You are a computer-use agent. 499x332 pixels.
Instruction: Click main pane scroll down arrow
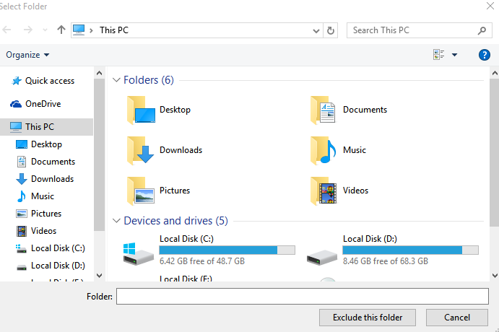click(495, 276)
